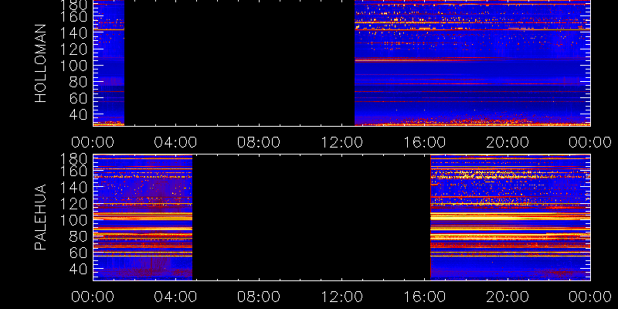
Task: Pick the 20:00 time label under HOLLOMAN plot
Action: pos(508,142)
